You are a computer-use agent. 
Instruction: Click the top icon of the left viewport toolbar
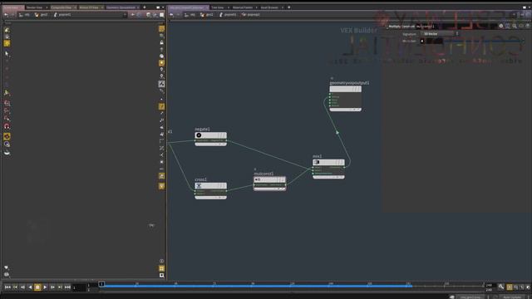tap(7, 30)
